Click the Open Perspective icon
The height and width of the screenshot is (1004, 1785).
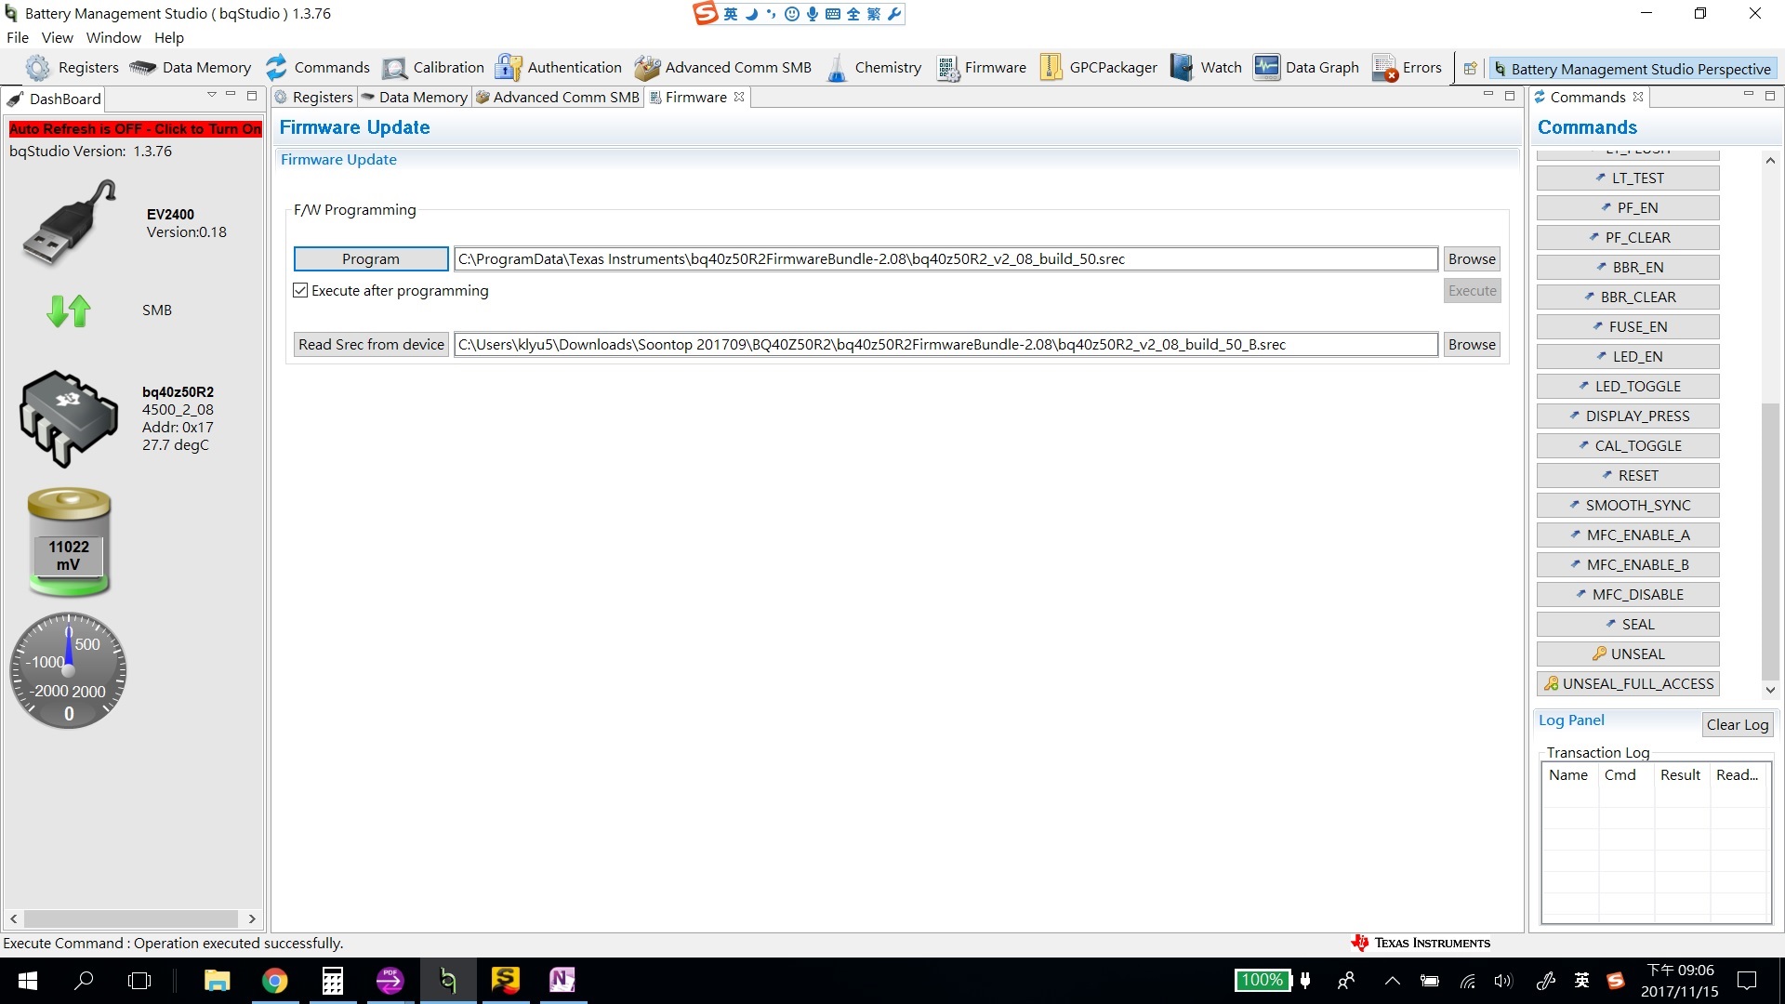1470,69
